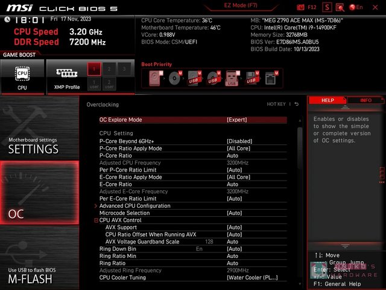Enable XMP profile 1
The height and width of the screenshot is (290, 386).
click(x=93, y=69)
